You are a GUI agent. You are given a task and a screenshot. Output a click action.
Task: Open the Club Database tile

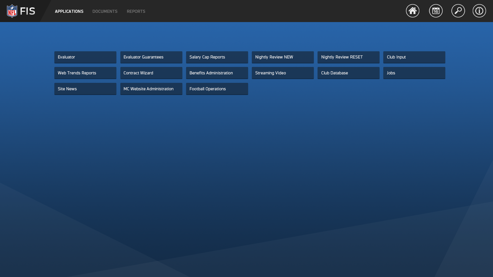pos(348,73)
